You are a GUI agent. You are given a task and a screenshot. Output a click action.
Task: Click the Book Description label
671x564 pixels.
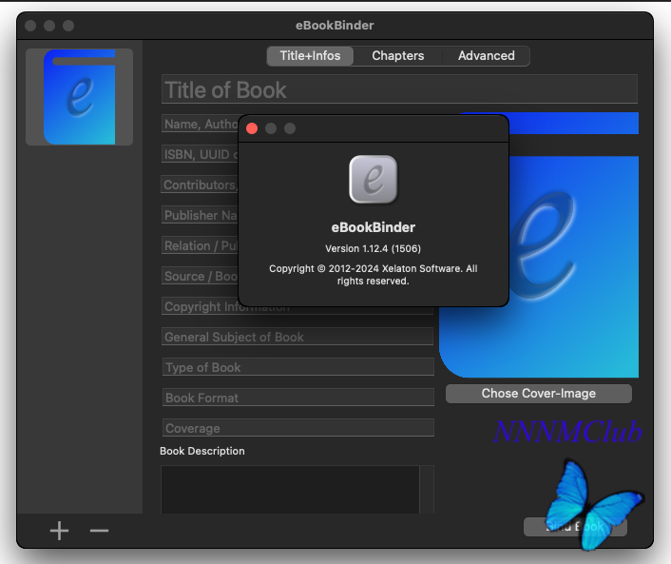(202, 451)
